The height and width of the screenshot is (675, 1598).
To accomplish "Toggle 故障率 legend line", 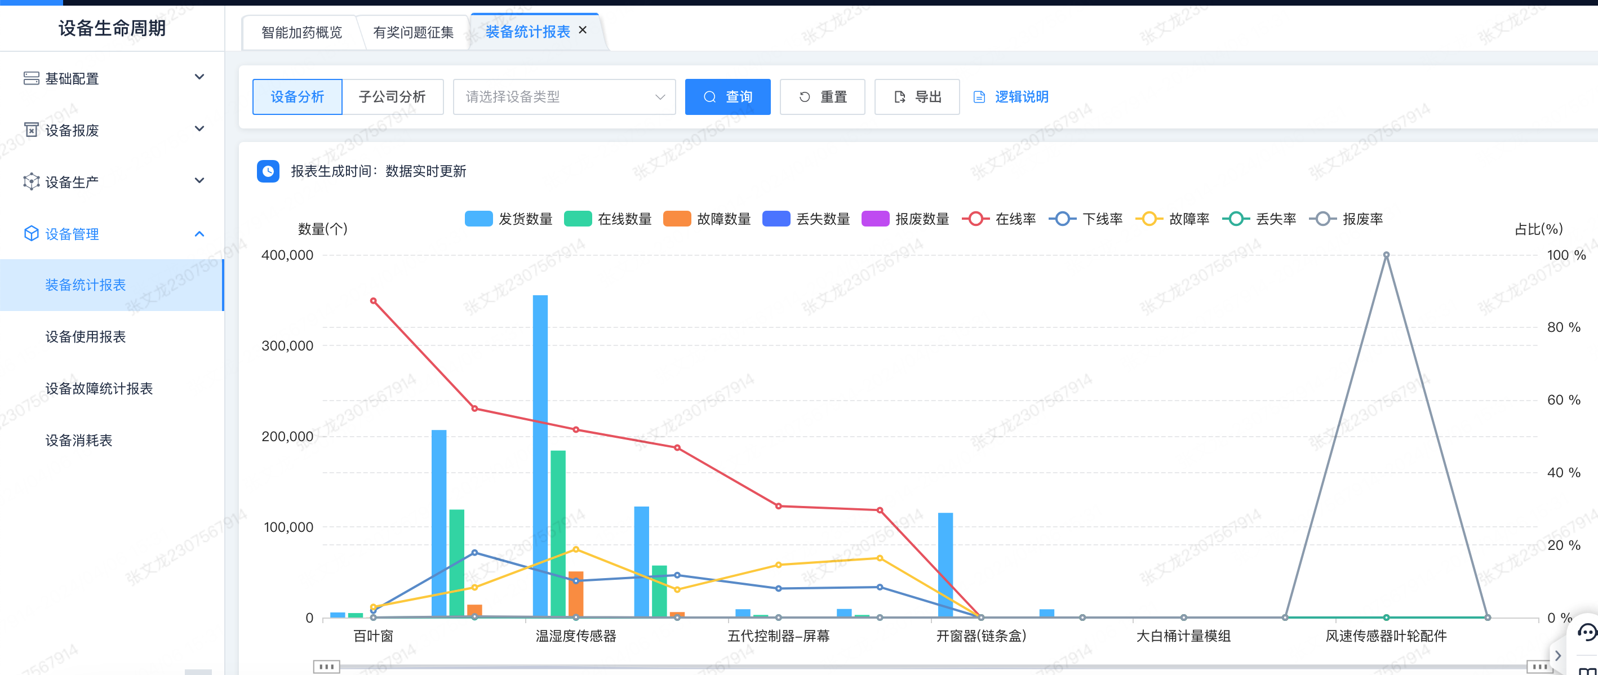I will click(1173, 219).
